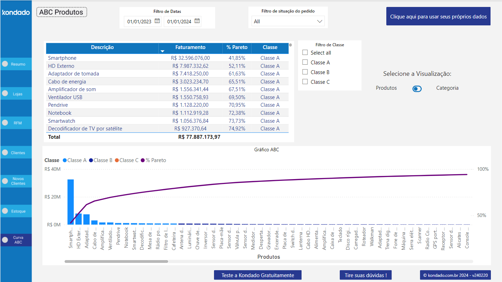Enable the Classe C filter checkbox
The width and height of the screenshot is (502, 282).
[x=305, y=81]
